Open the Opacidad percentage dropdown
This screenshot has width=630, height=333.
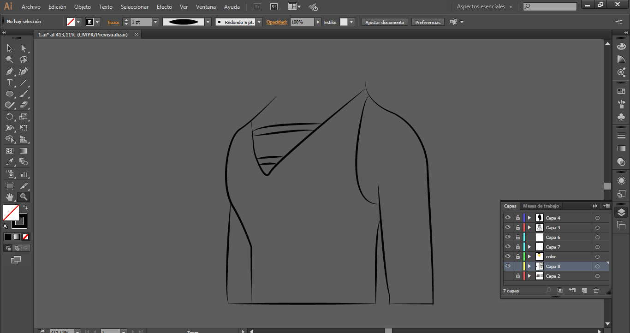tap(318, 22)
